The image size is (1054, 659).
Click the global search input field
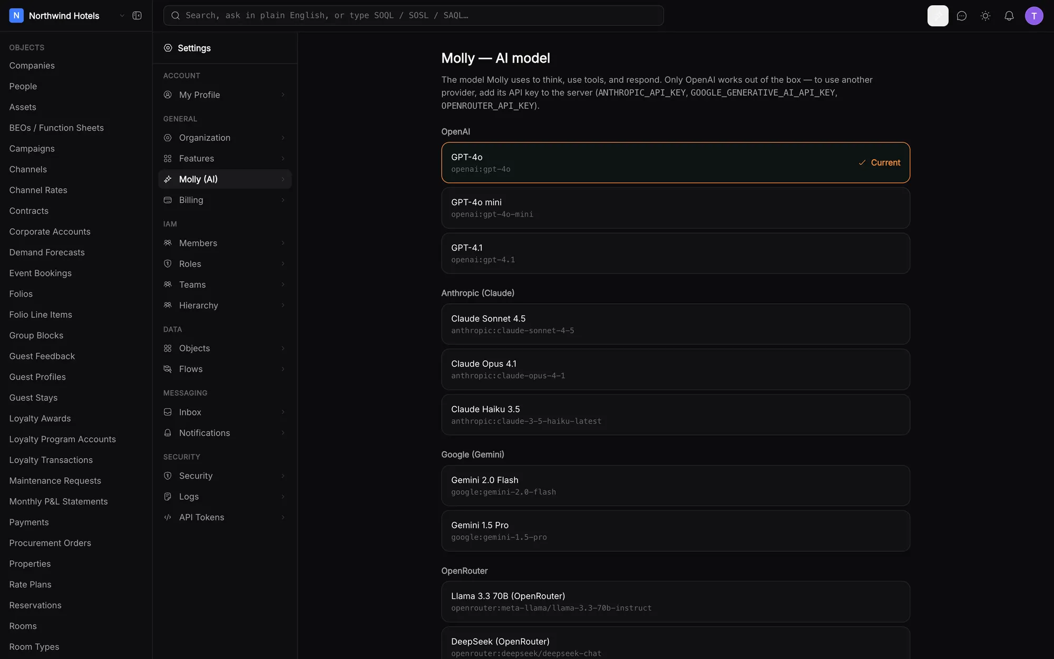[413, 16]
